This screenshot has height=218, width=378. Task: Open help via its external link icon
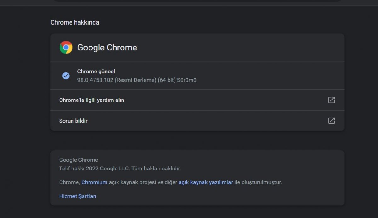(331, 100)
